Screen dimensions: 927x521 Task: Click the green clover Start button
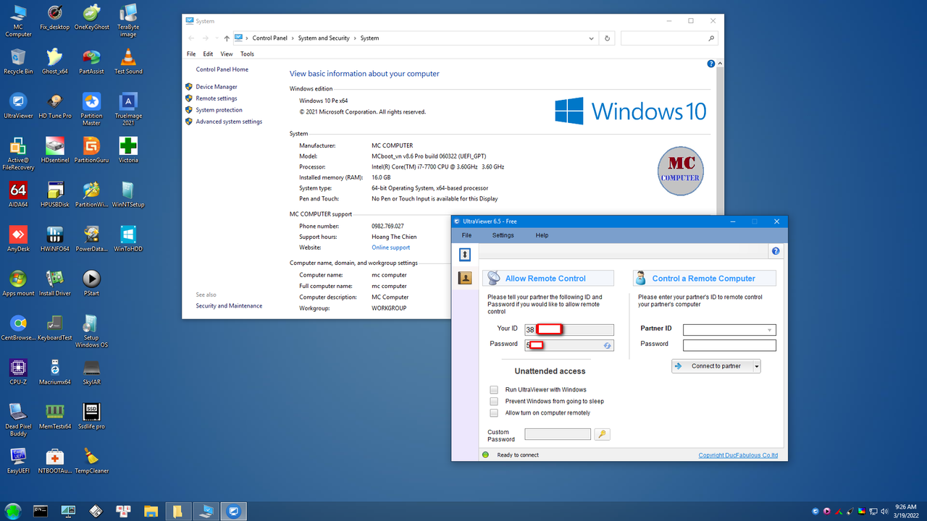[x=14, y=511]
